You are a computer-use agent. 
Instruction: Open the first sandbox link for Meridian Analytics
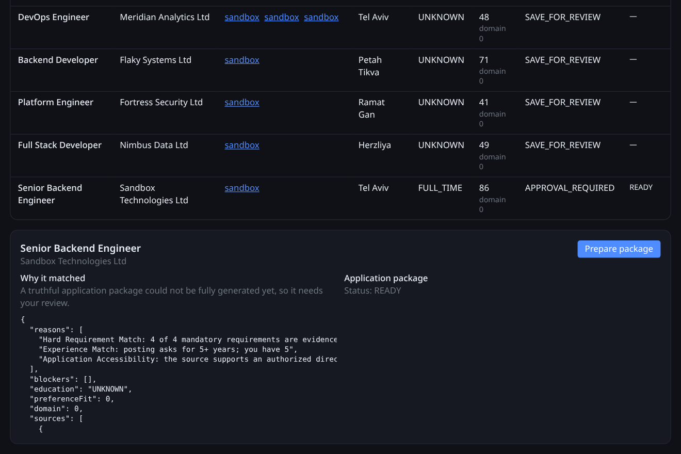click(242, 17)
